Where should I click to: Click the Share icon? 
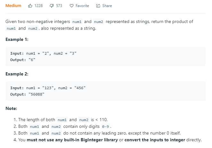[x=98, y=6]
